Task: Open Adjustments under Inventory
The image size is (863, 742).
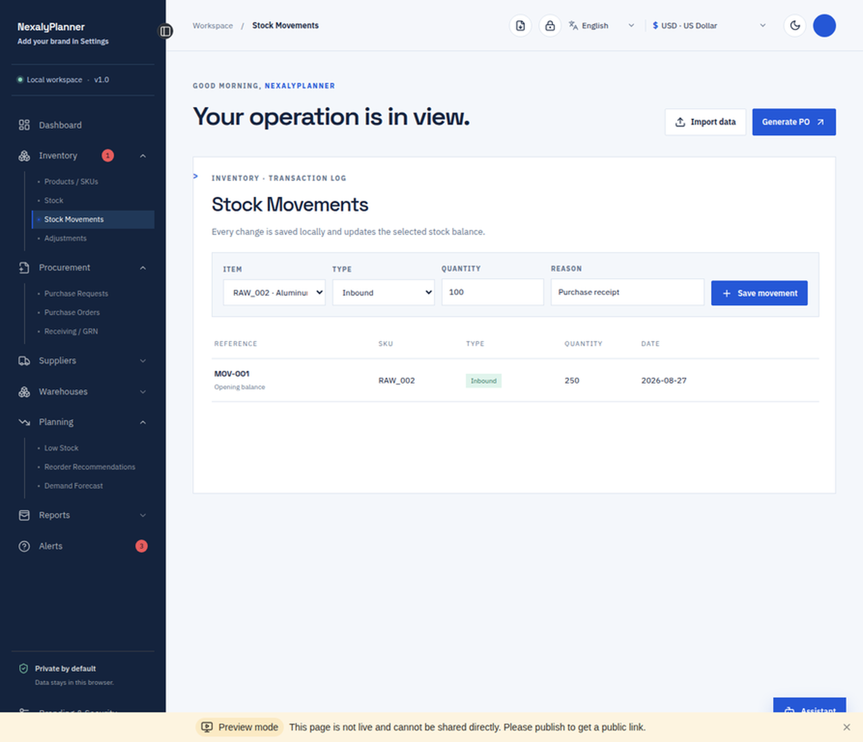Action: tap(65, 238)
